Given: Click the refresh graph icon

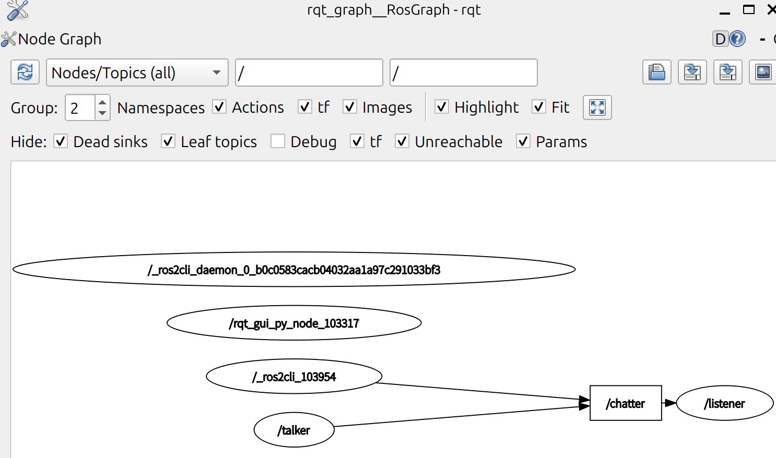Looking at the screenshot, I should click(25, 72).
